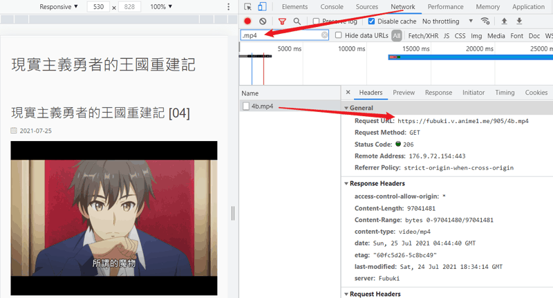Open device toolbar three-dot menu
The height and width of the screenshot is (298, 553).
[x=229, y=7]
